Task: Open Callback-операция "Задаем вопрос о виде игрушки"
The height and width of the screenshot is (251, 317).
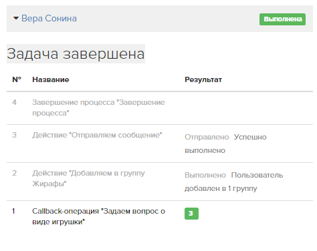Action: [x=98, y=216]
